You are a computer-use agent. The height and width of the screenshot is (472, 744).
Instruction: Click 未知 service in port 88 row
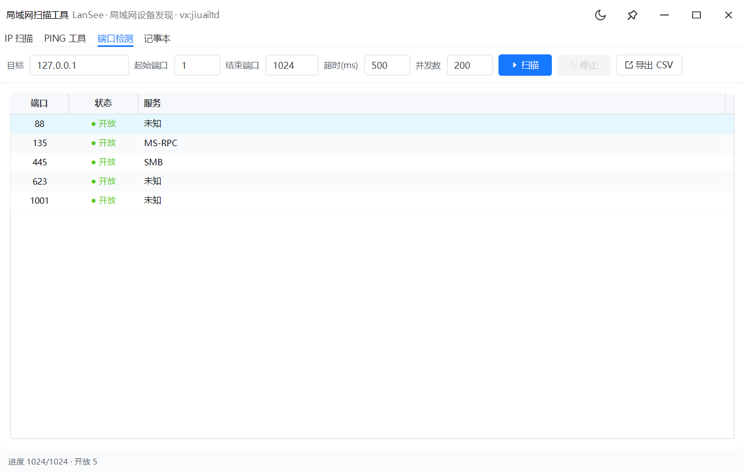(153, 124)
